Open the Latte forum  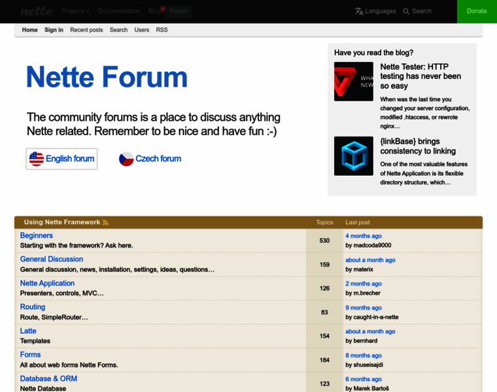point(28,331)
